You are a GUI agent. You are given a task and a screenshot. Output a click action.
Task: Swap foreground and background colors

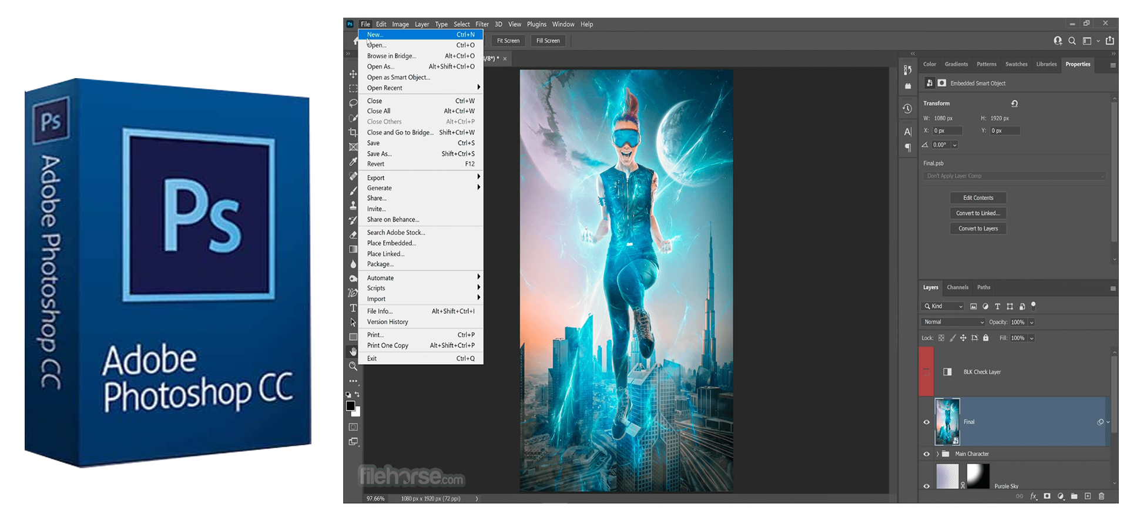coord(357,394)
